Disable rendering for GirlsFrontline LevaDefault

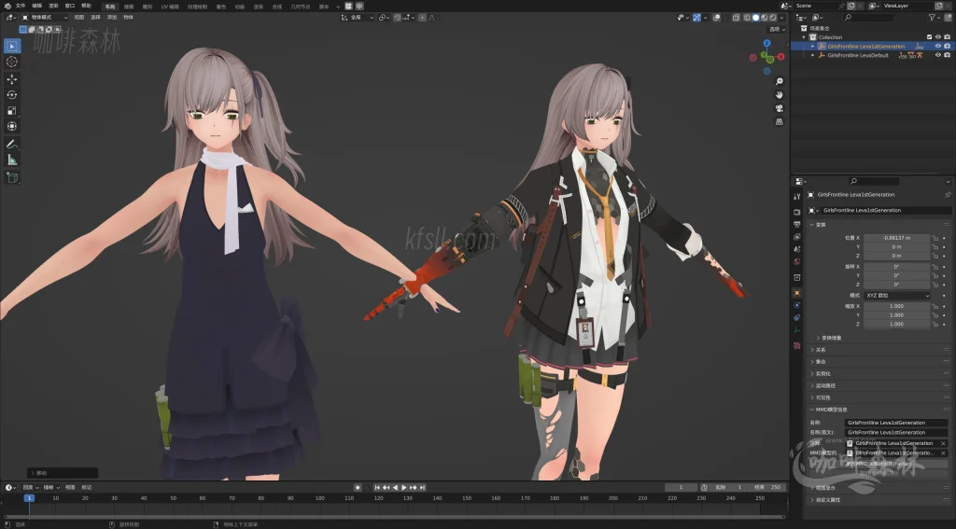pos(947,55)
